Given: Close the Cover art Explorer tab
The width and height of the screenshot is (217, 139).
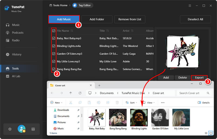Looking at the screenshot, I should pos(91,85).
